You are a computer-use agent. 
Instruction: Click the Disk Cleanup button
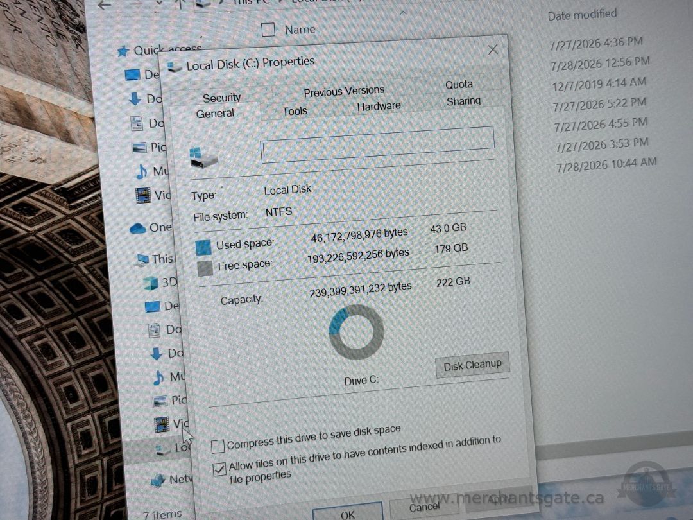pyautogui.click(x=472, y=365)
